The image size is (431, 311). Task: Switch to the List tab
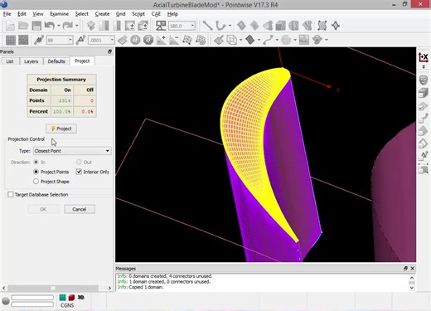tap(10, 61)
